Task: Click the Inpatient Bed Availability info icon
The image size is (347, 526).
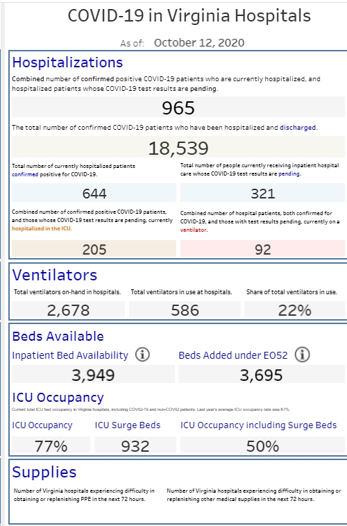Action: click(x=142, y=355)
